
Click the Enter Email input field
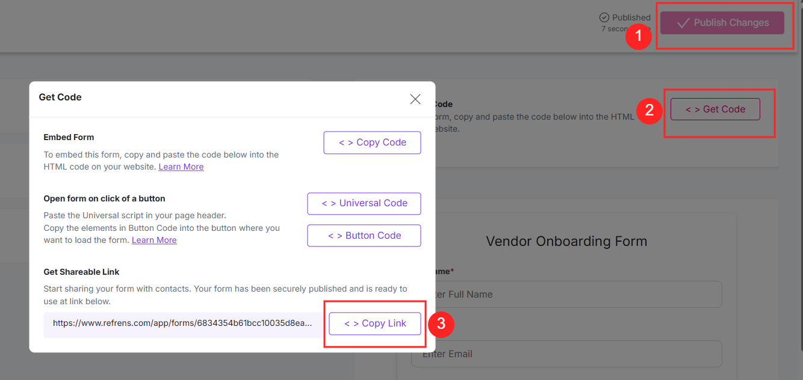click(x=566, y=354)
